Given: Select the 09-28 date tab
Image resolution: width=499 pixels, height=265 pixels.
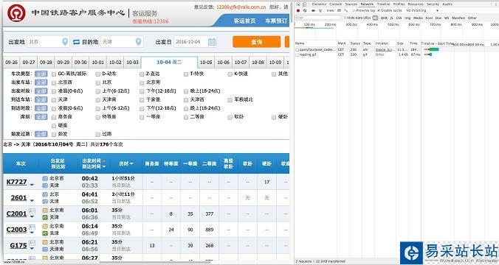Looking at the screenshot, I should 46,63.
